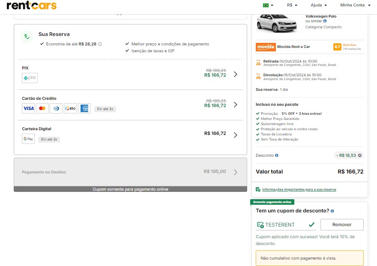Click the Google Pay icon
Screen dimensions: 377x266
[28, 139]
